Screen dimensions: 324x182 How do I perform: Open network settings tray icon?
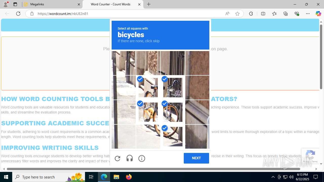(285, 177)
